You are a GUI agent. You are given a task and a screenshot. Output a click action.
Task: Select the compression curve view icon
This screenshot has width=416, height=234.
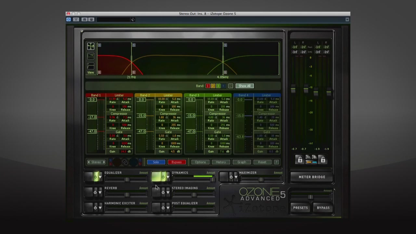[91, 66]
